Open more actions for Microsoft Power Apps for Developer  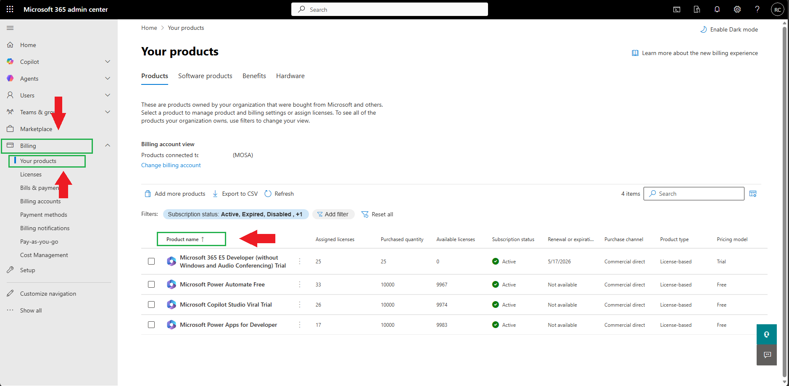300,325
